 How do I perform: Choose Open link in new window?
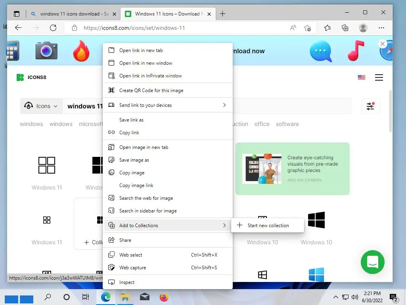[x=168, y=63]
